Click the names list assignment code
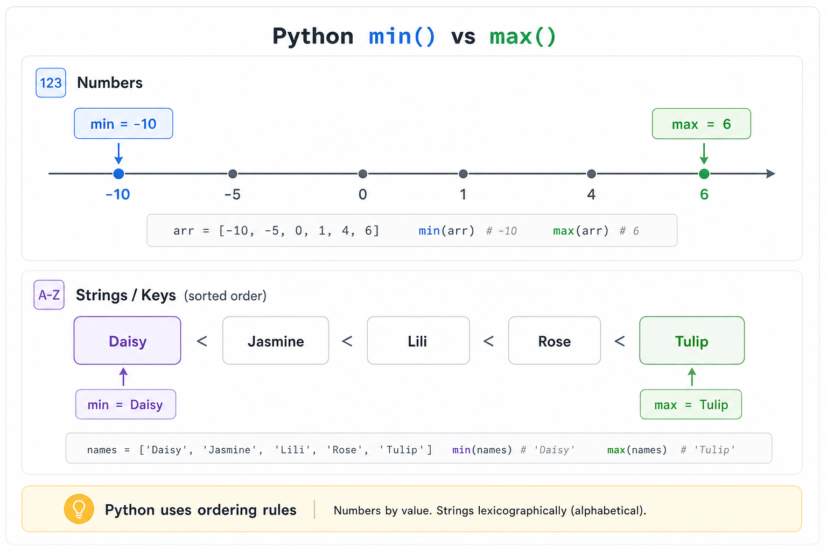The height and width of the screenshot is (551, 827). [260, 450]
